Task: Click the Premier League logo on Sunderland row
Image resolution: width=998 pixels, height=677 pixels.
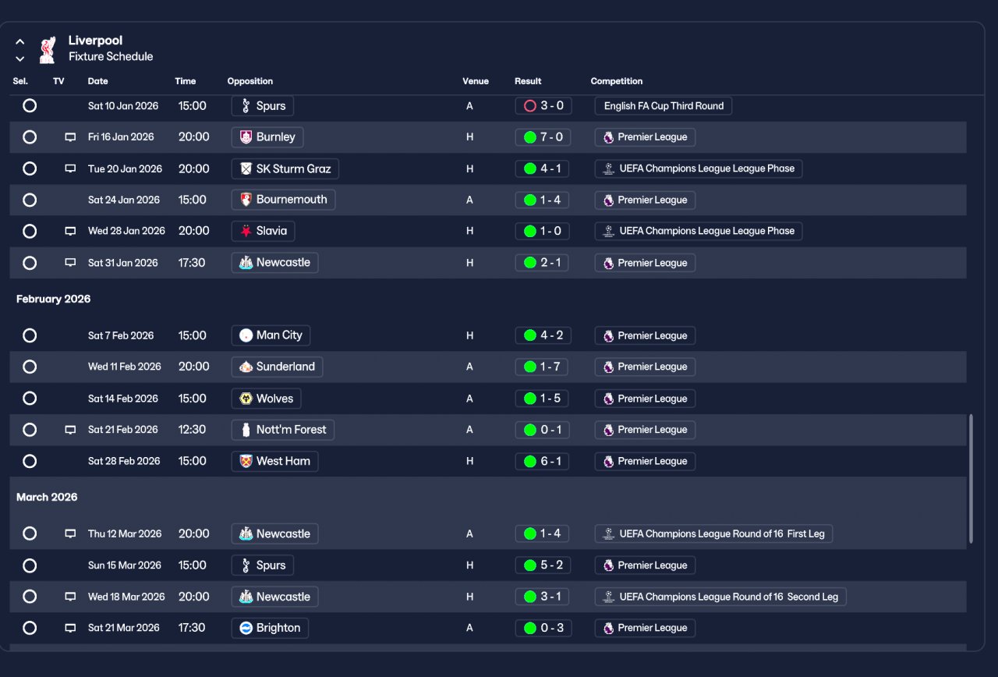Action: pyautogui.click(x=608, y=367)
